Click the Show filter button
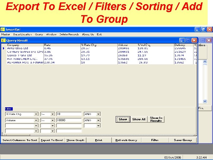The height and width of the screenshot is (160, 213). pyautogui.click(x=123, y=119)
